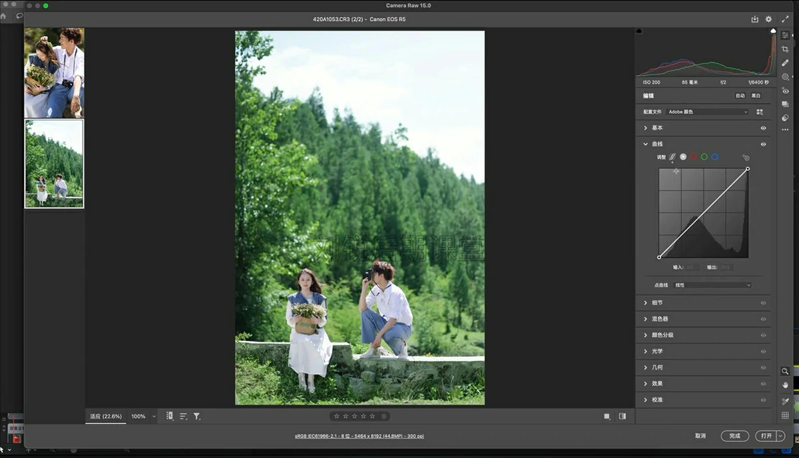Image resolution: width=799 pixels, height=458 pixels.
Task: Click the 自动 auto adjustment button
Action: tap(740, 96)
